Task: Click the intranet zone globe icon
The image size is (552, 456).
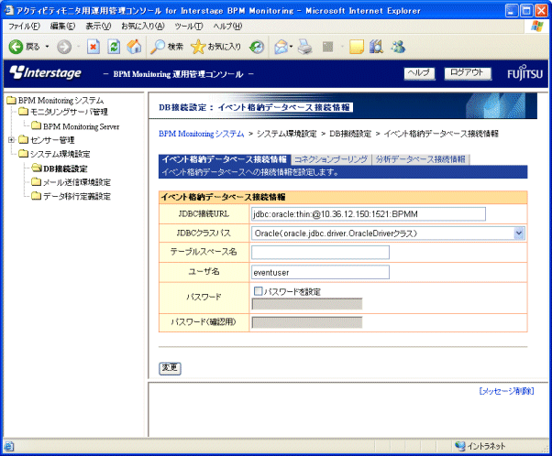Action: tap(459, 446)
